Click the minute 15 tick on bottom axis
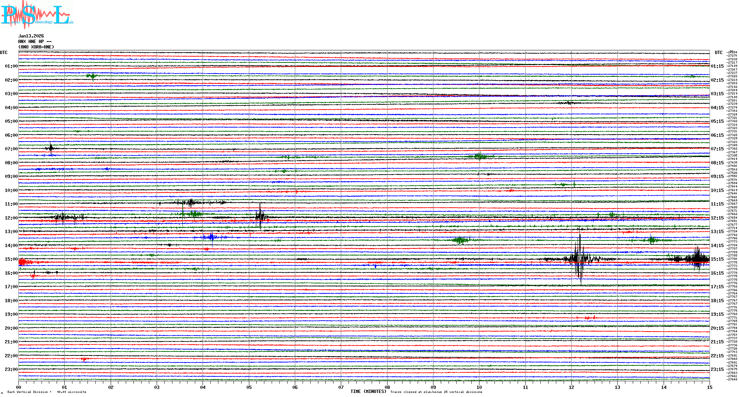739x397 pixels. pyautogui.click(x=709, y=387)
